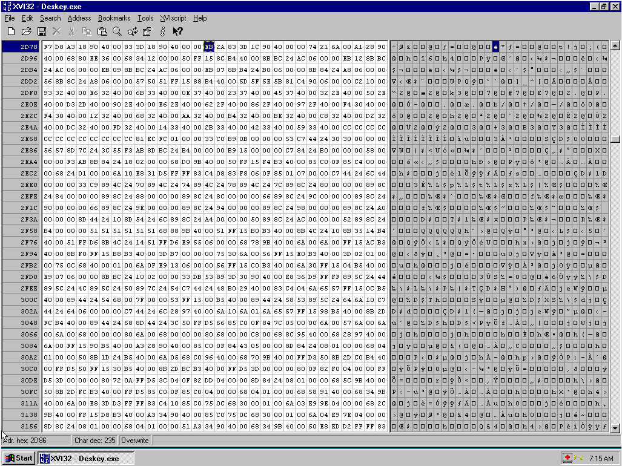Screen dimensions: 622x466
Task: Open the Search menu
Action: pos(50,18)
